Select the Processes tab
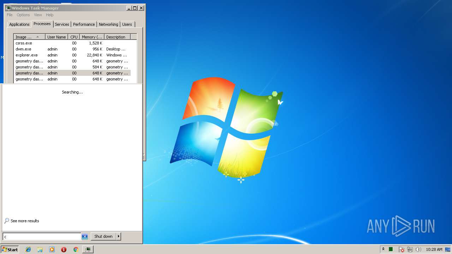This screenshot has width=452, height=254. pos(42,24)
